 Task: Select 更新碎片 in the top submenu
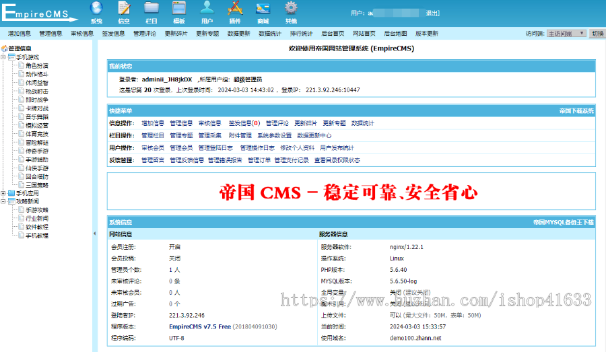(x=176, y=34)
